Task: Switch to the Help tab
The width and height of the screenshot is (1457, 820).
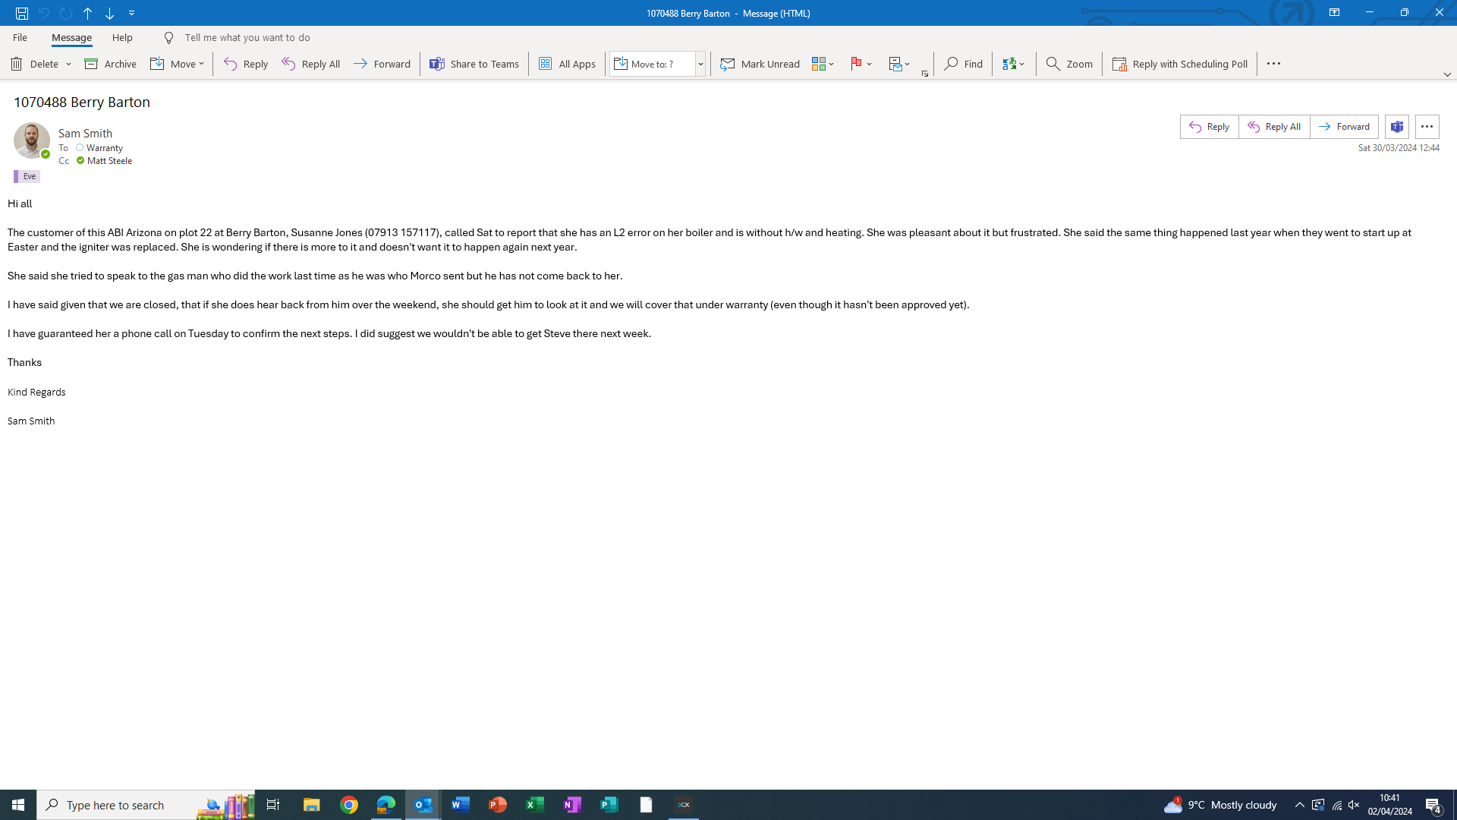Action: (x=122, y=37)
